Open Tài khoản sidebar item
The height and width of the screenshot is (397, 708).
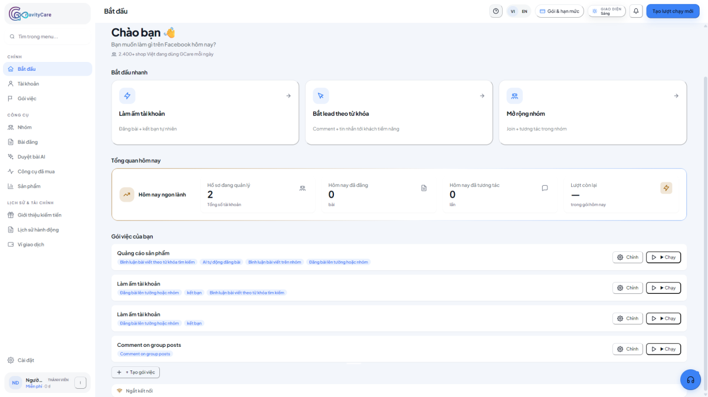48,84
